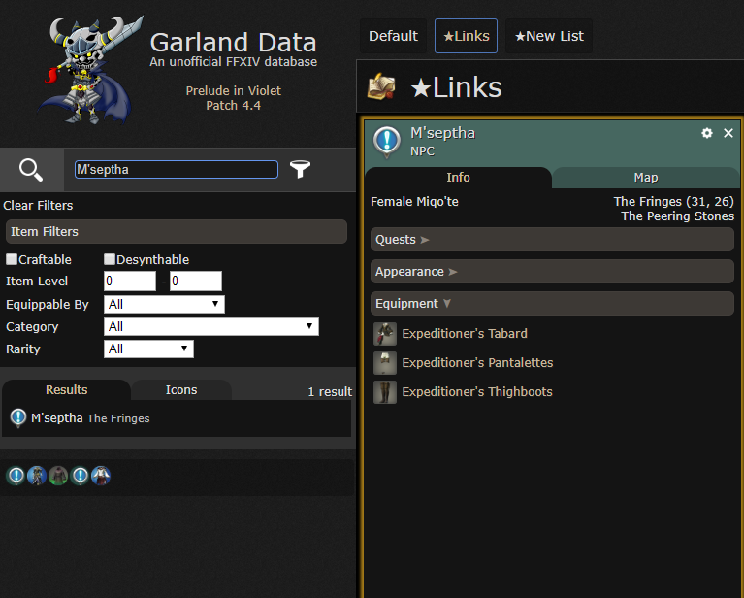The width and height of the screenshot is (744, 598).
Task: Open the Category dropdown
Action: 211,326
